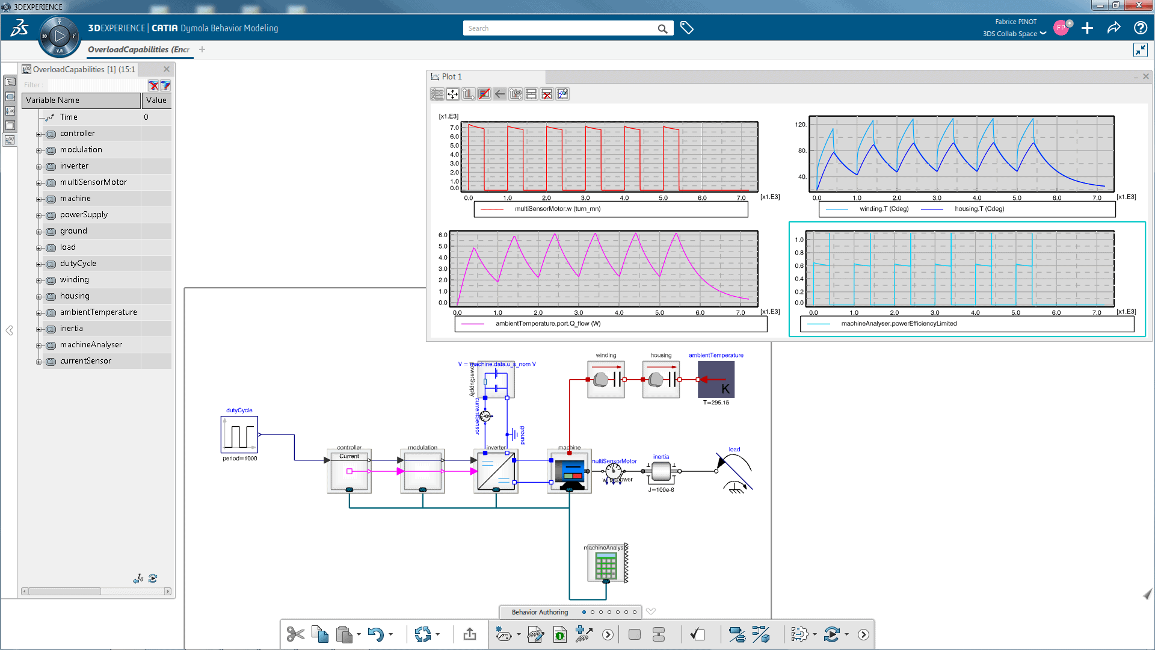Click the simulate play-refresh icon
1155x650 pixels.
832,634
